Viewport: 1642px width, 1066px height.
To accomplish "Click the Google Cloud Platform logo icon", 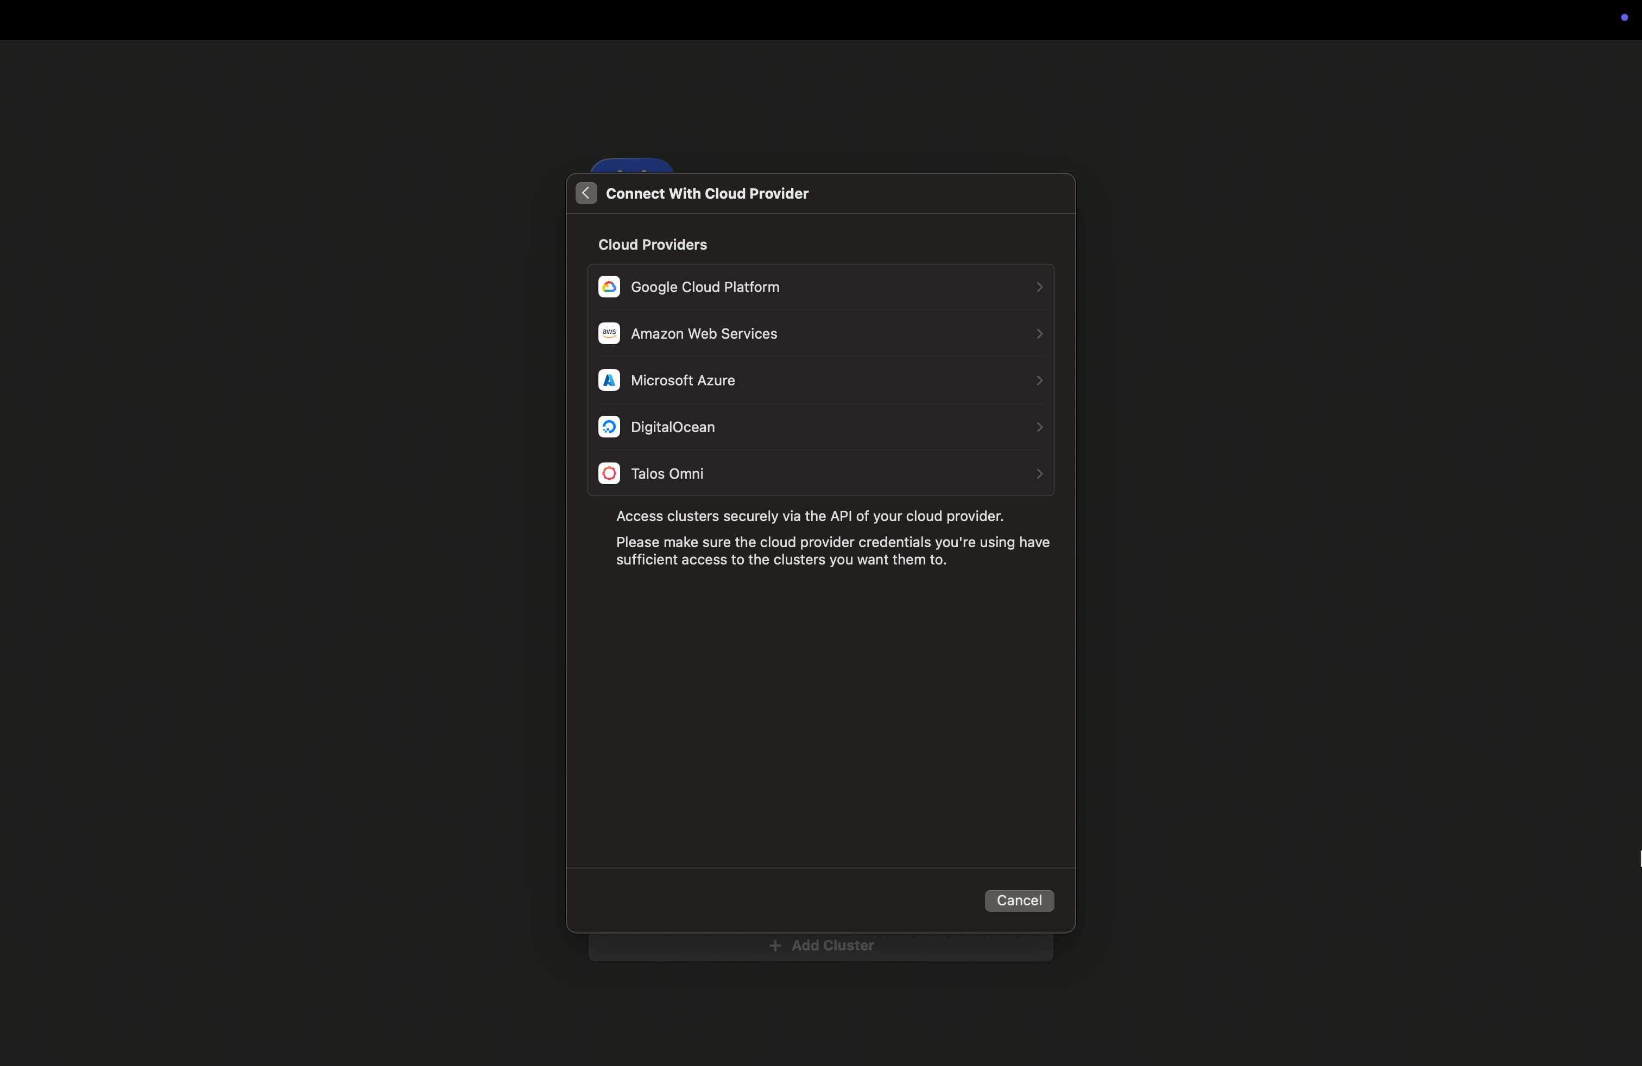I will (609, 287).
